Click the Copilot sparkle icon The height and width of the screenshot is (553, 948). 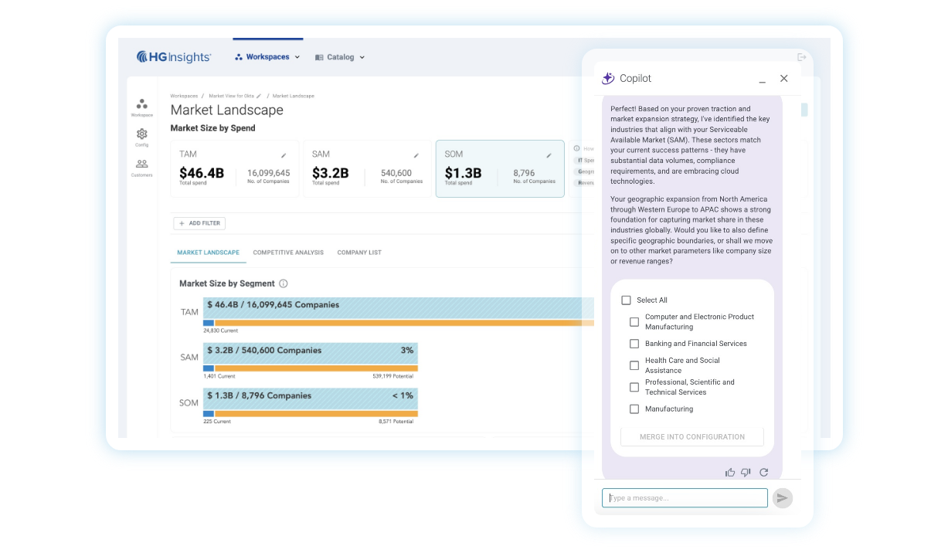[608, 78]
